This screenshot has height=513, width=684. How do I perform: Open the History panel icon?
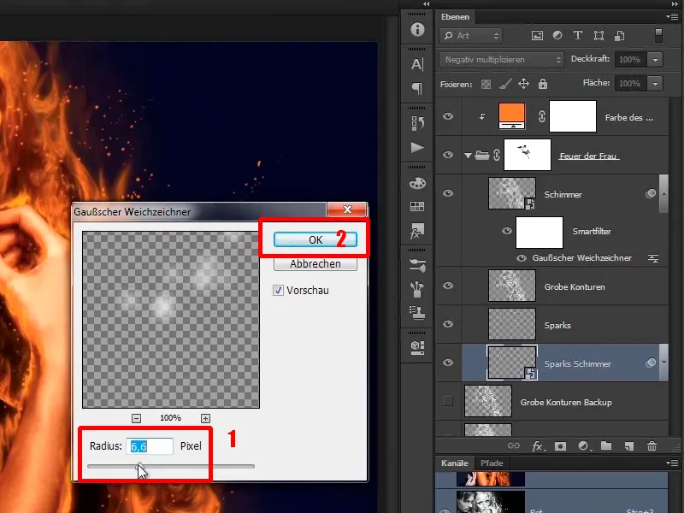click(417, 123)
